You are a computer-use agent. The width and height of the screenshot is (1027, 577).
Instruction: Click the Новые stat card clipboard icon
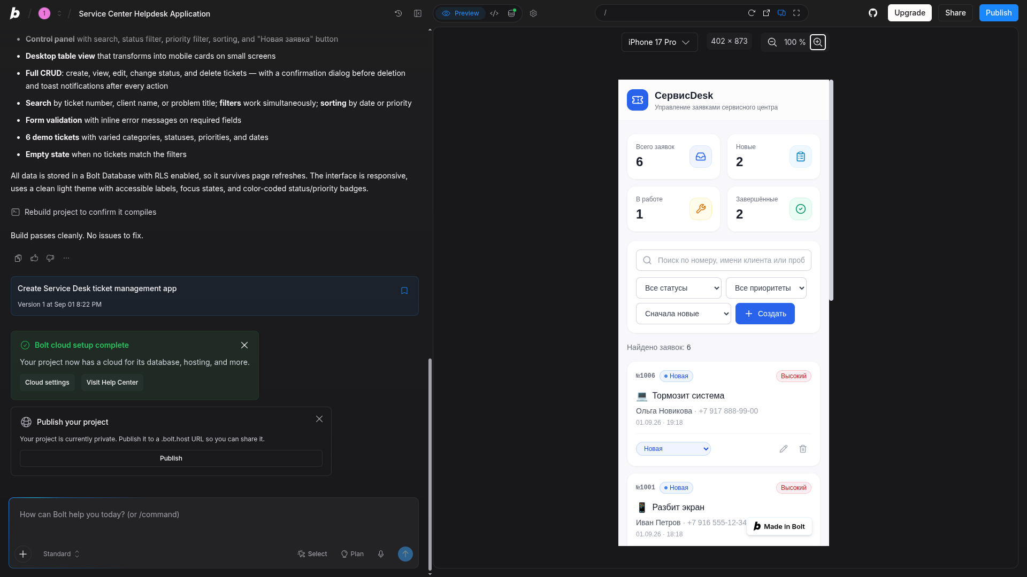(801, 157)
